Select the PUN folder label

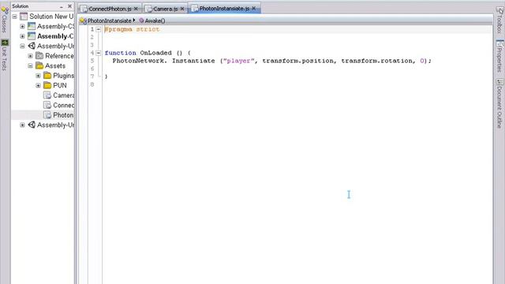click(60, 85)
